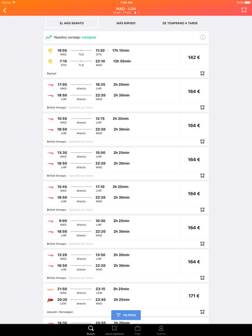Toggle bookmark on easyJet / Norwegian flight

[202, 312]
